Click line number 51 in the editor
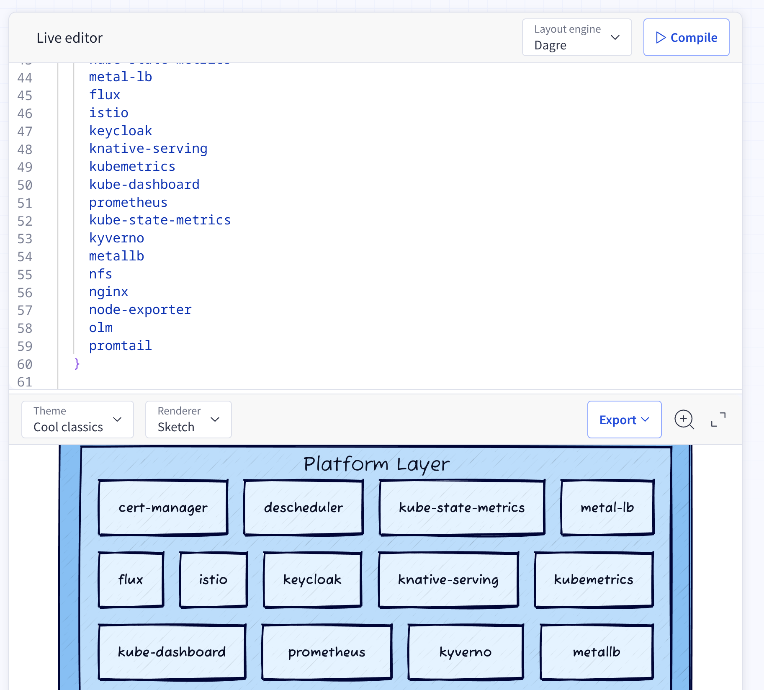Screen dimensions: 764x690 click(x=25, y=203)
